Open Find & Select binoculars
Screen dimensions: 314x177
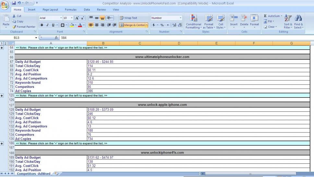pos(298,22)
